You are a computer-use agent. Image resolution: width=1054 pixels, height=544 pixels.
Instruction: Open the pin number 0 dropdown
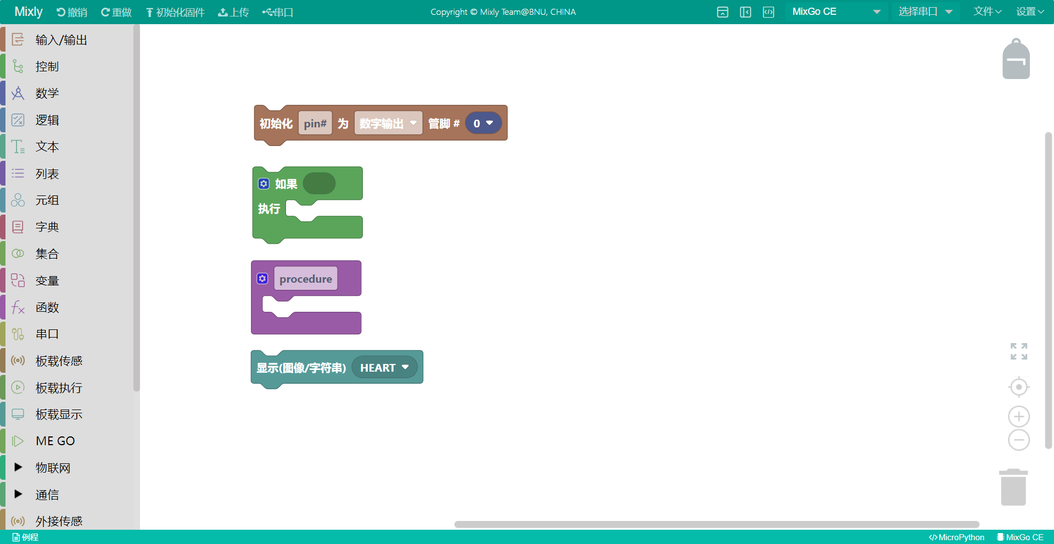click(x=483, y=123)
